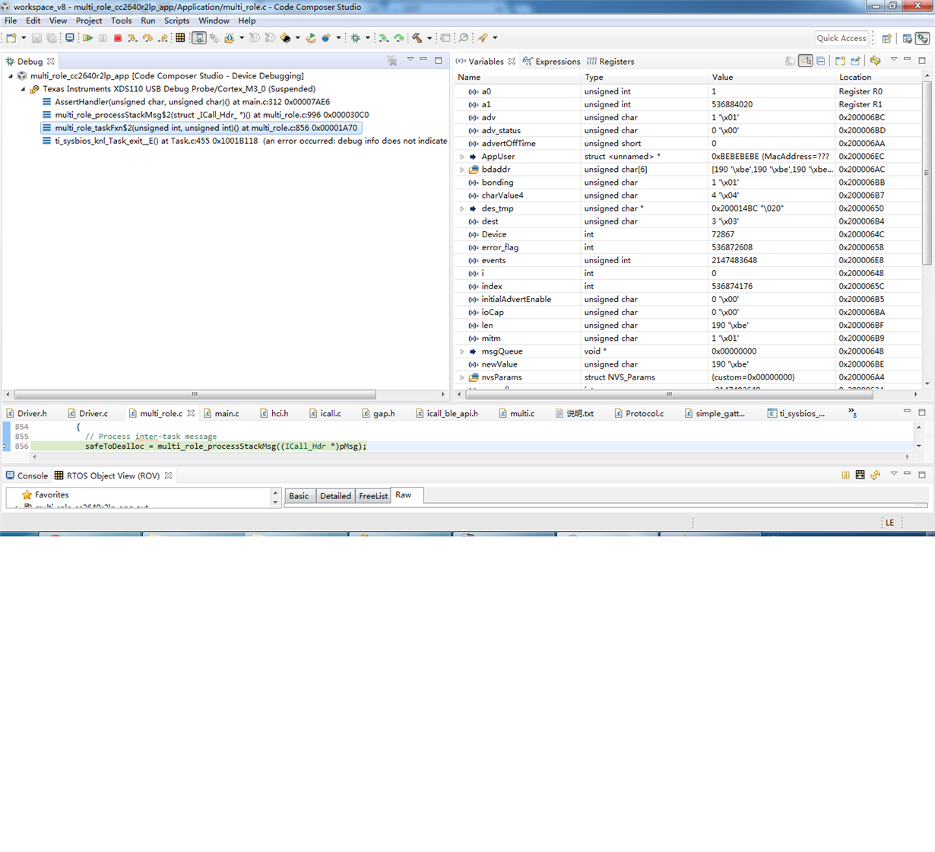935x852 pixels.
Task: Terminate the debug session with the red square
Action: click(x=118, y=37)
